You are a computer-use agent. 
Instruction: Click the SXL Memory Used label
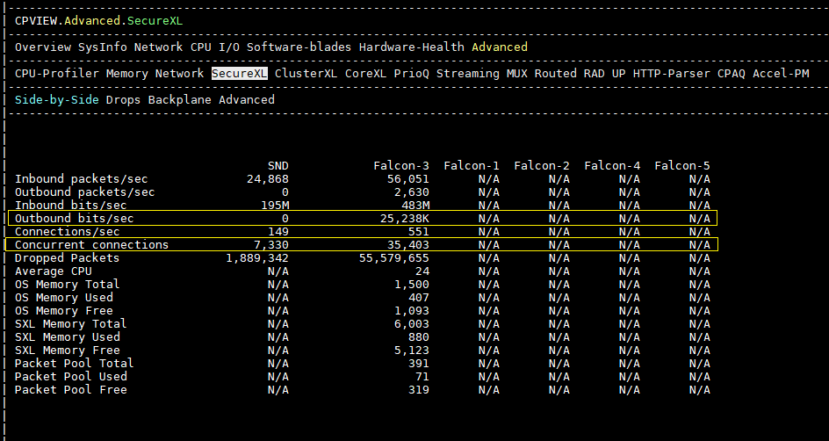coord(67,336)
